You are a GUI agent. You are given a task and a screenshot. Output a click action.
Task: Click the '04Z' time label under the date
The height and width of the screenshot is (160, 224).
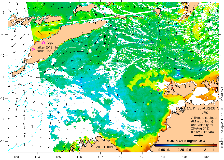click(205, 112)
